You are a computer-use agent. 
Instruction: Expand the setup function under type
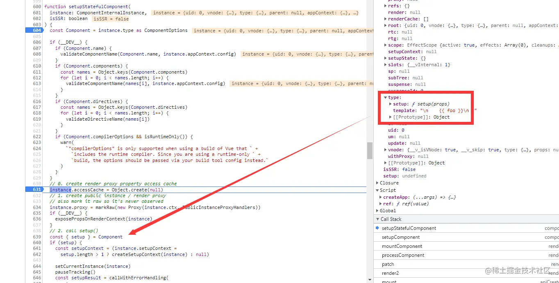390,104
